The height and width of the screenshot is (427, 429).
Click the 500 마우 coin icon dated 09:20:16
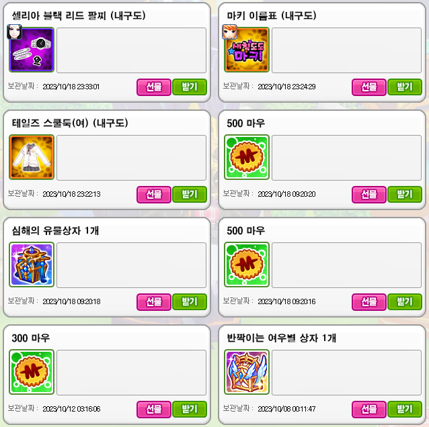[x=247, y=265]
